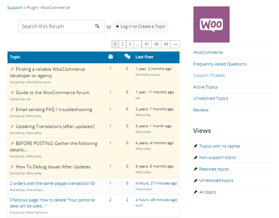The height and width of the screenshot is (218, 279).
Task: Open Frequently Asked Questions sidebar link
Action: point(220,64)
